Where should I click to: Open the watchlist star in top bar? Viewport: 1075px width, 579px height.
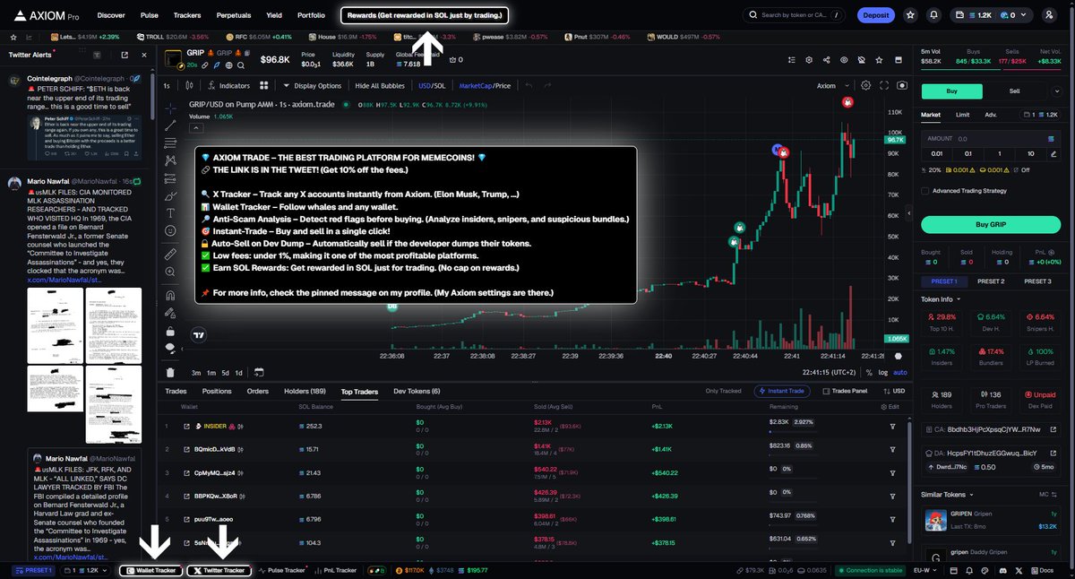(x=910, y=15)
